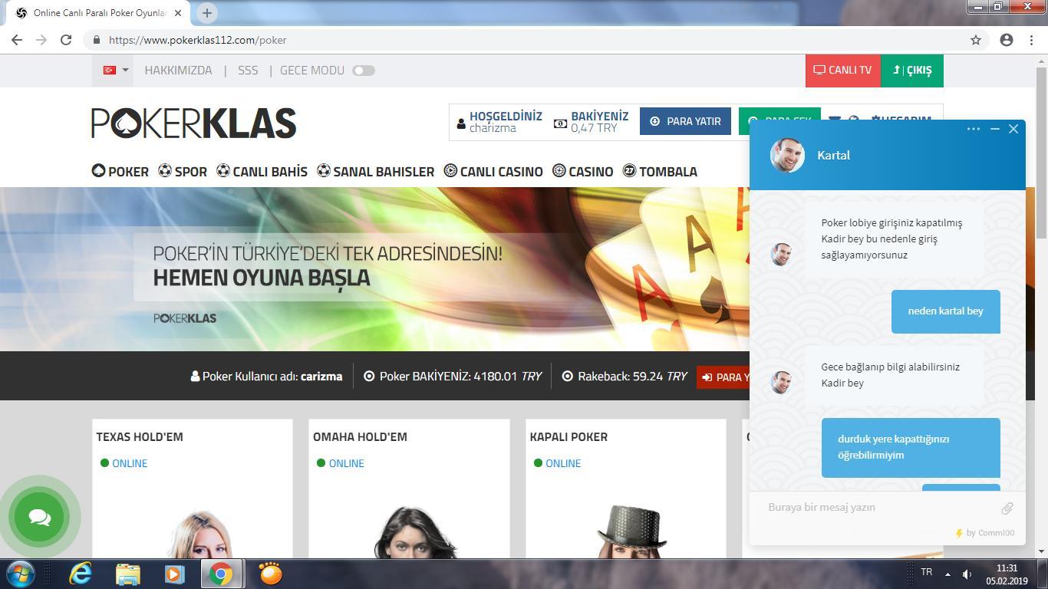1048x589 pixels.
Task: Open the CASINO menu
Action: click(x=583, y=171)
